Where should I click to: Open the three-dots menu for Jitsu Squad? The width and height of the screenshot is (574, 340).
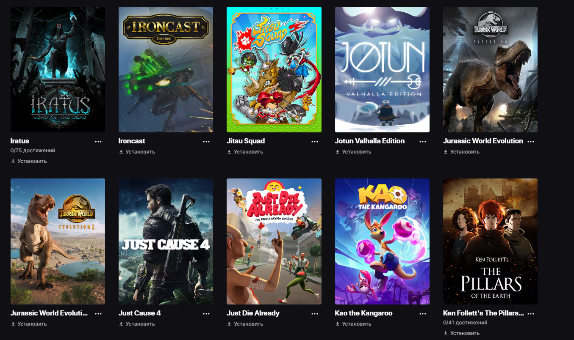click(315, 142)
